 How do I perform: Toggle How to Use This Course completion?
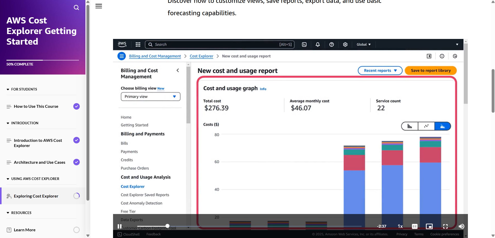76,106
